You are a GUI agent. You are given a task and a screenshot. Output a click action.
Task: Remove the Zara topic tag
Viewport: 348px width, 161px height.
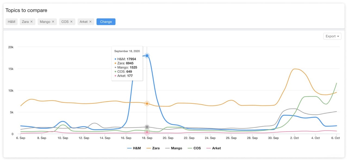[x=32, y=22]
